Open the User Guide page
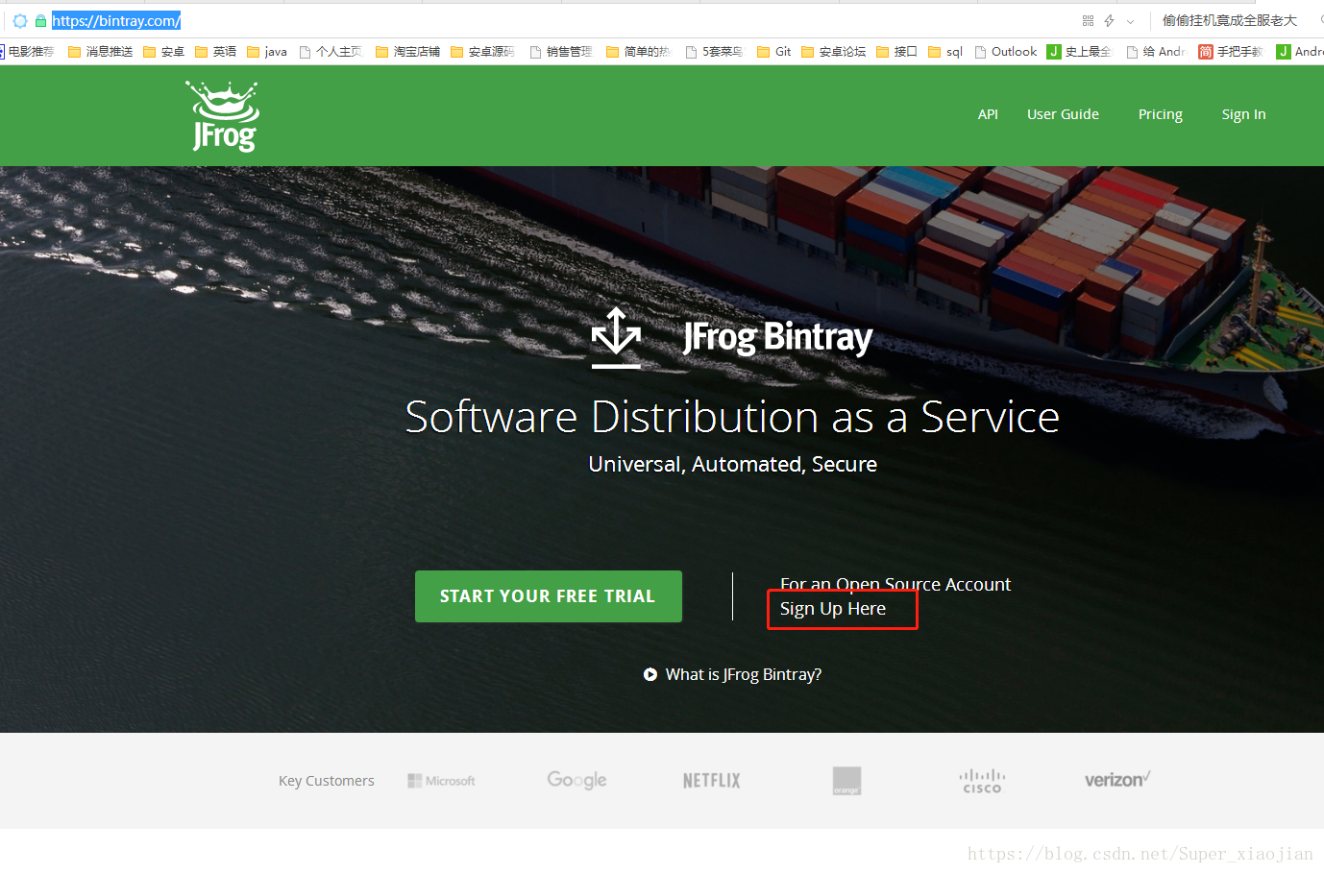1324x873 pixels. click(x=1063, y=114)
